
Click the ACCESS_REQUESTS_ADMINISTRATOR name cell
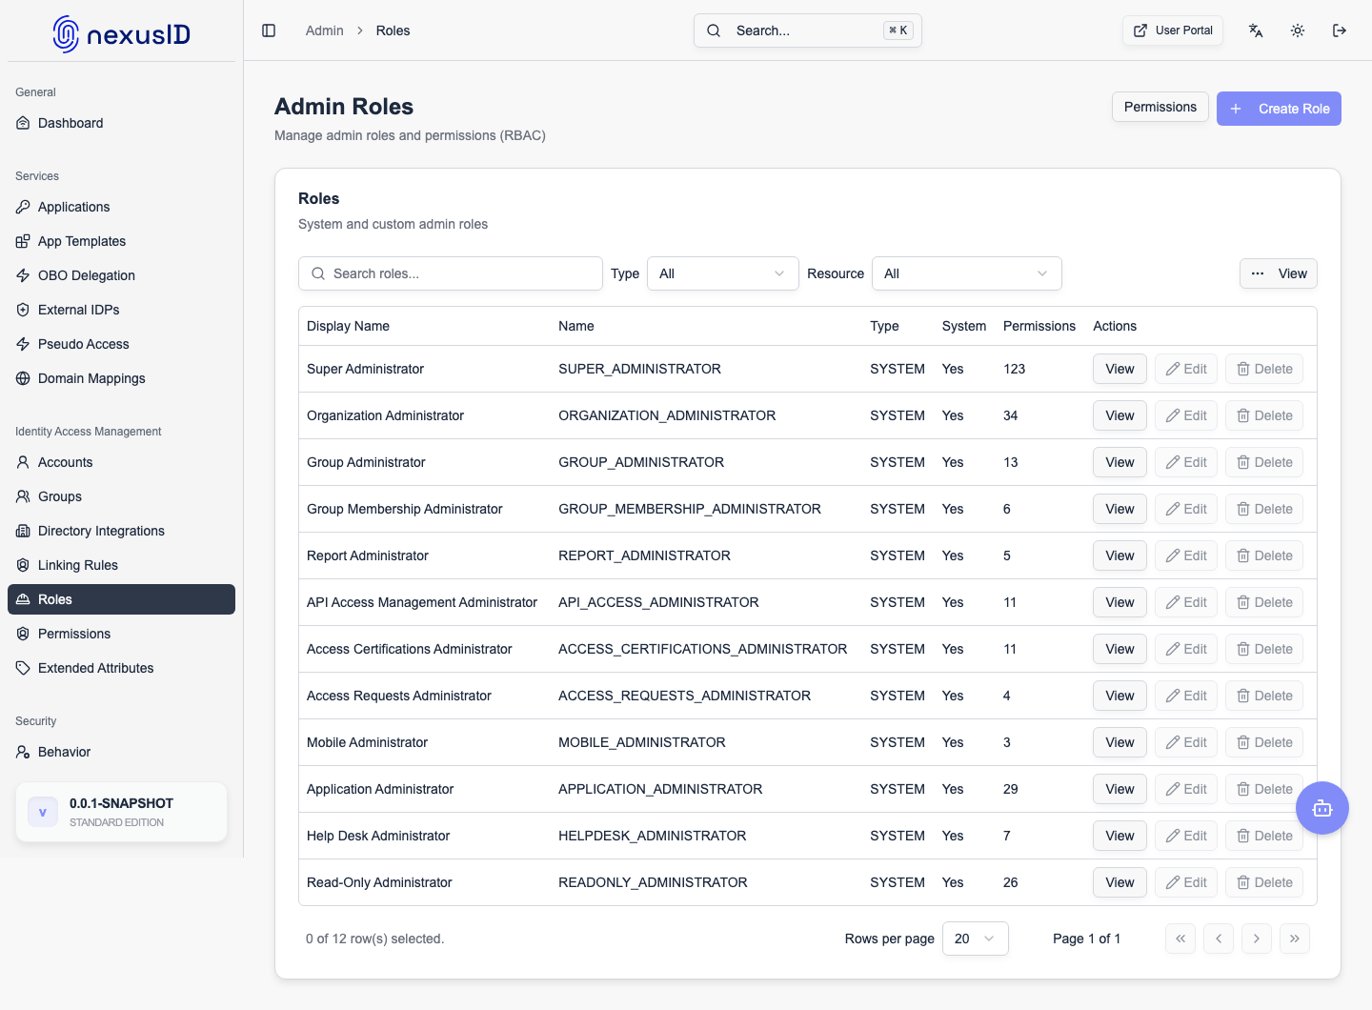coord(684,696)
